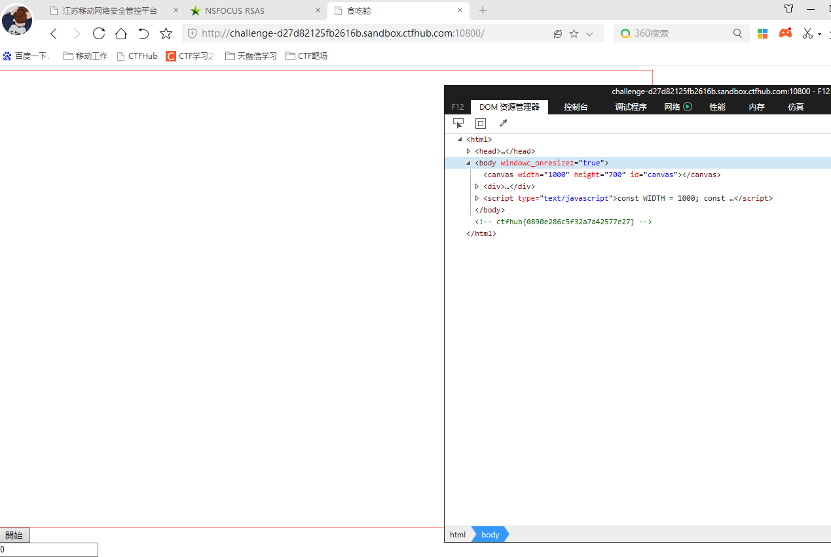This screenshot has height=557, width=831.
Task: Open the CTF靶场 bookmark folder
Action: click(306, 56)
